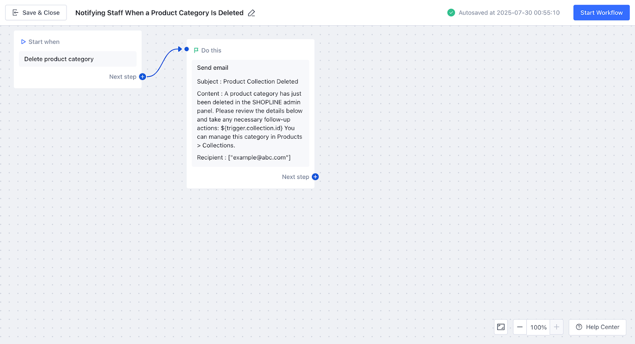The image size is (635, 344).
Task: Click the blue connector dot on Do this
Action: [x=187, y=49]
